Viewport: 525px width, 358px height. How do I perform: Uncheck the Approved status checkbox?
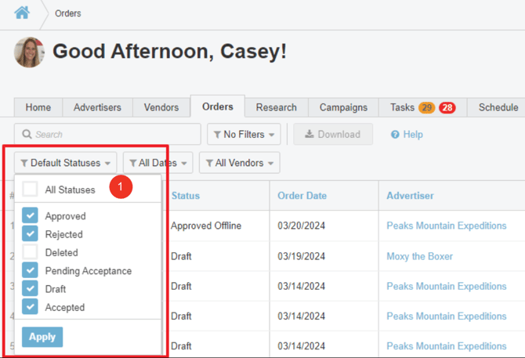click(30, 216)
